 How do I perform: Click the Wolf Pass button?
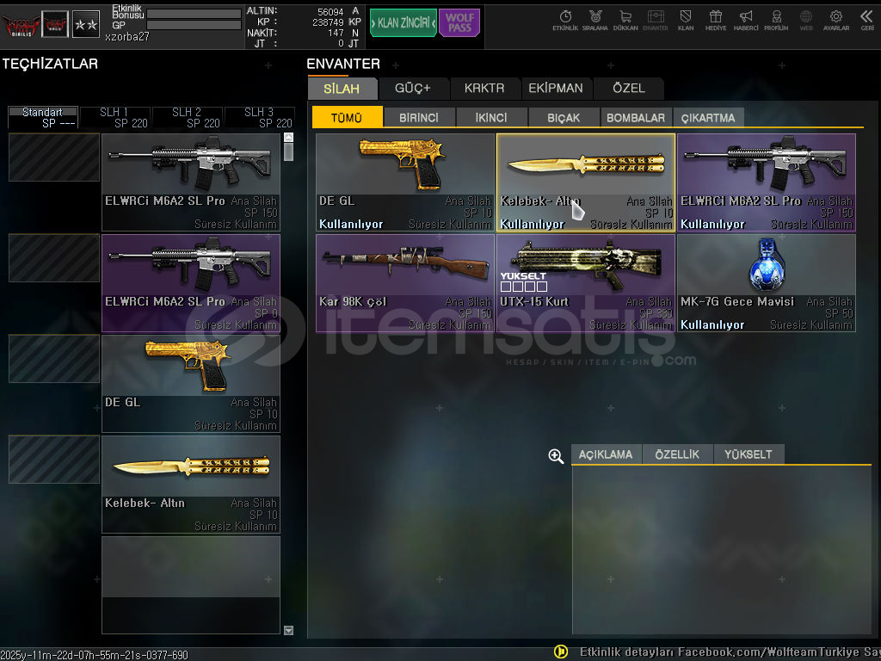pos(459,22)
